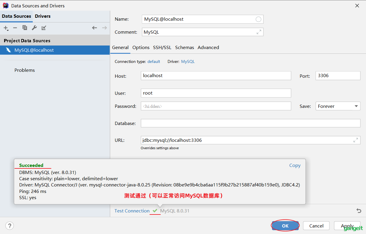Switch to the Data Sources tab
The width and height of the screenshot is (366, 234).
click(17, 16)
